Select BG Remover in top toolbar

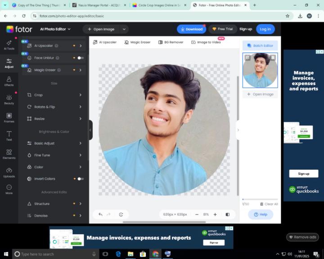[171, 42]
